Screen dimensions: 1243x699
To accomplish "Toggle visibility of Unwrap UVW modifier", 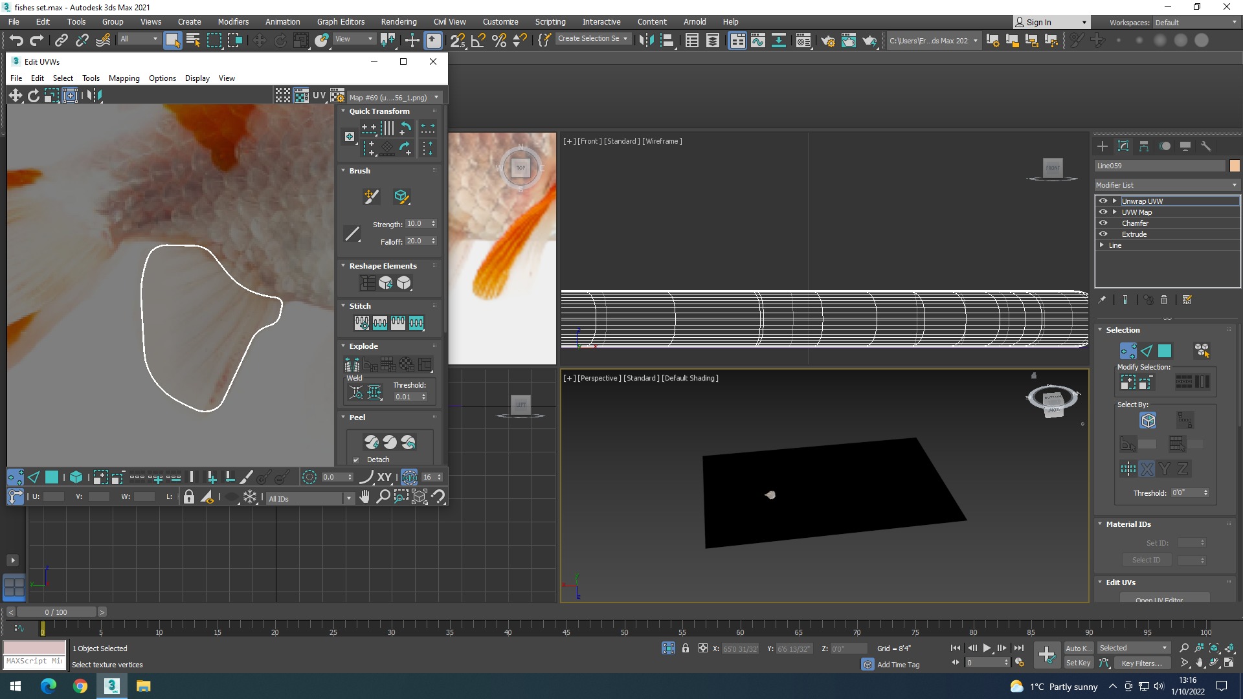I will coord(1103,201).
